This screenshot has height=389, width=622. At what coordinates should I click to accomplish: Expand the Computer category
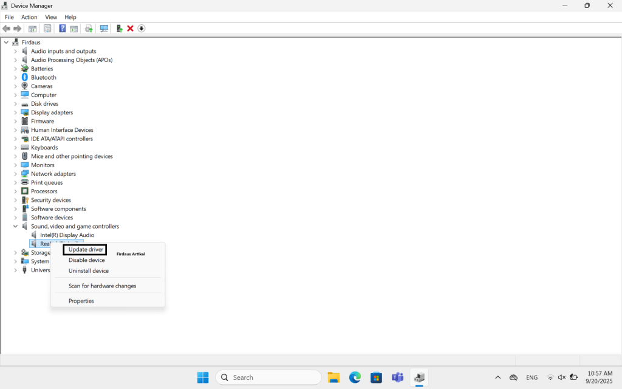point(15,95)
